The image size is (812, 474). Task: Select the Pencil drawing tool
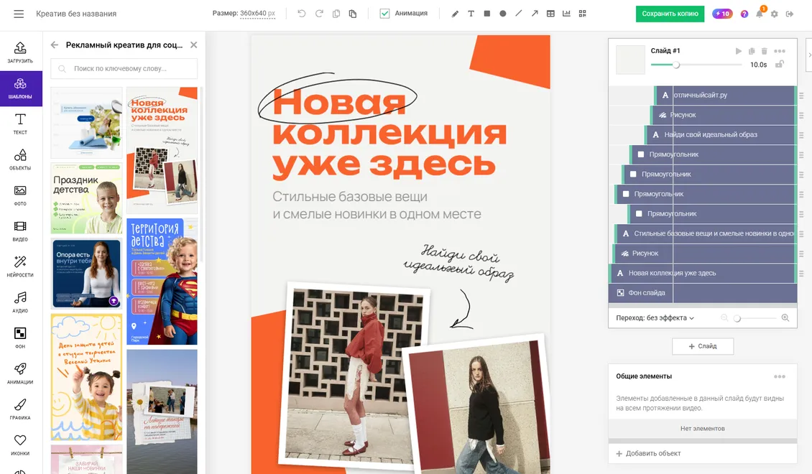click(455, 14)
